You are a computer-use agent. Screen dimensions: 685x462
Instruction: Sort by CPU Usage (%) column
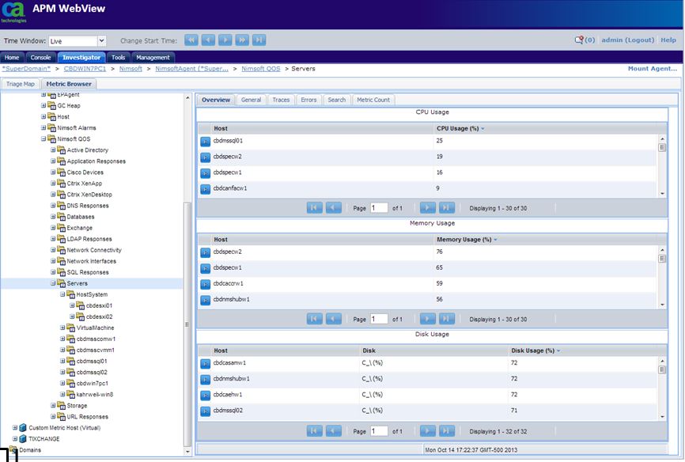point(457,128)
